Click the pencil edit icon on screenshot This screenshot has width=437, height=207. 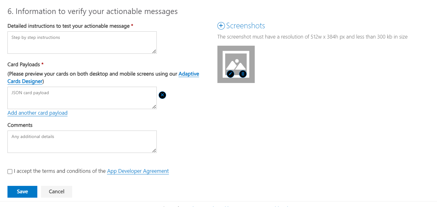coord(230,74)
